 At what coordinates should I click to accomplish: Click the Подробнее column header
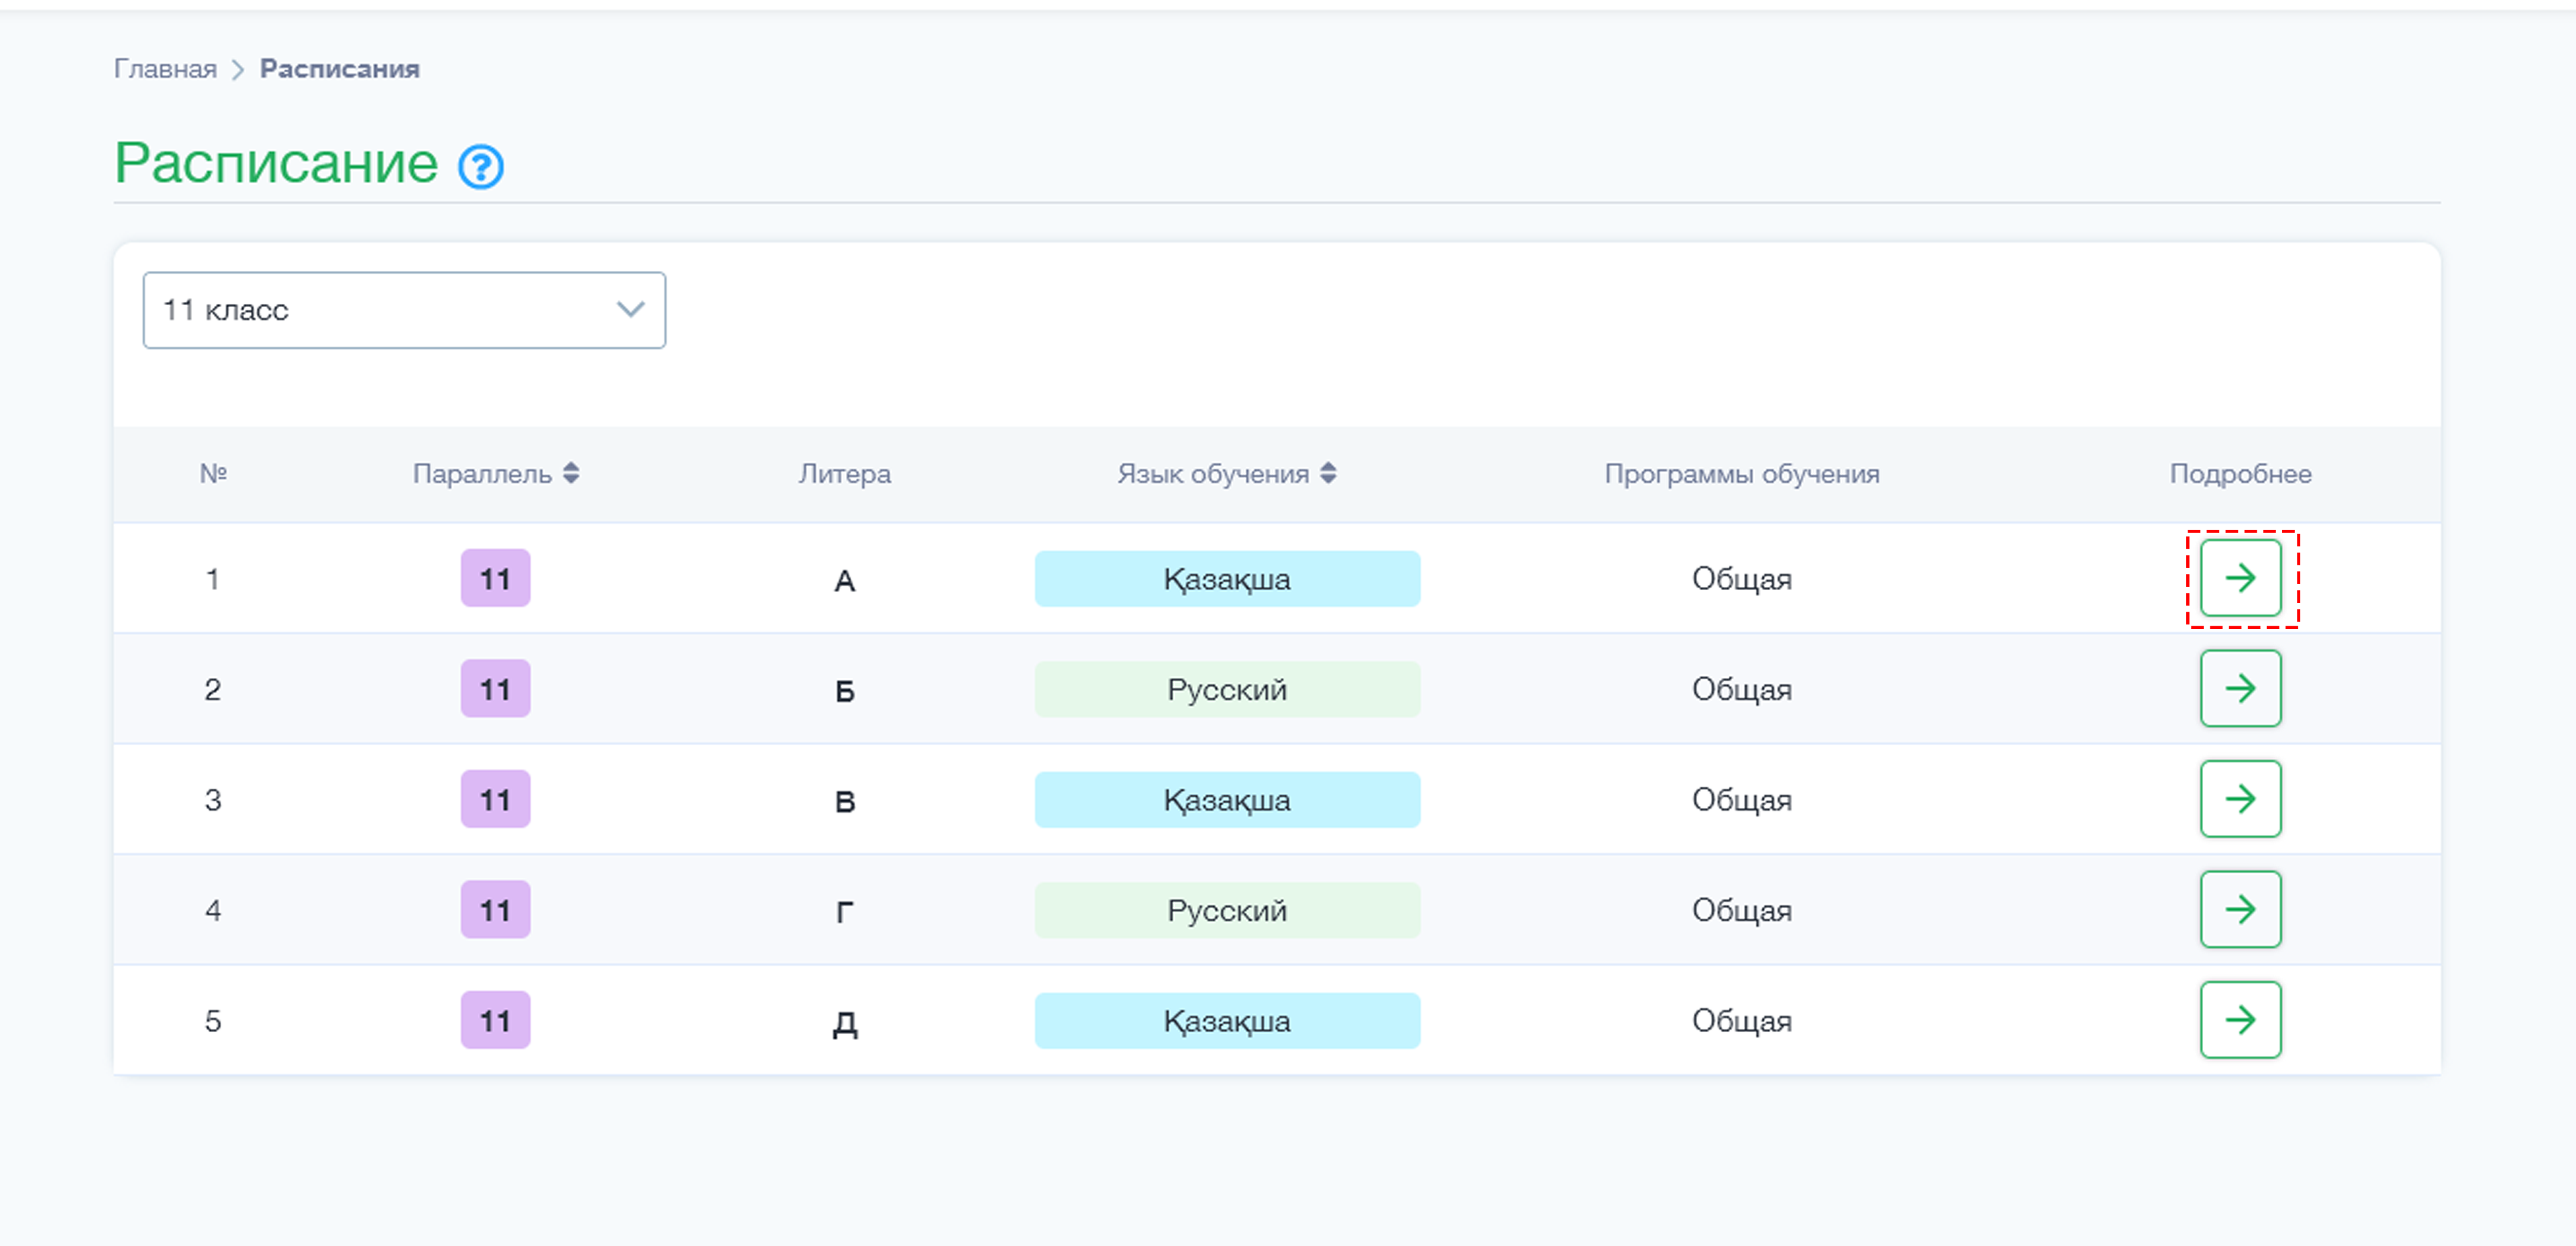pyautogui.click(x=2240, y=474)
